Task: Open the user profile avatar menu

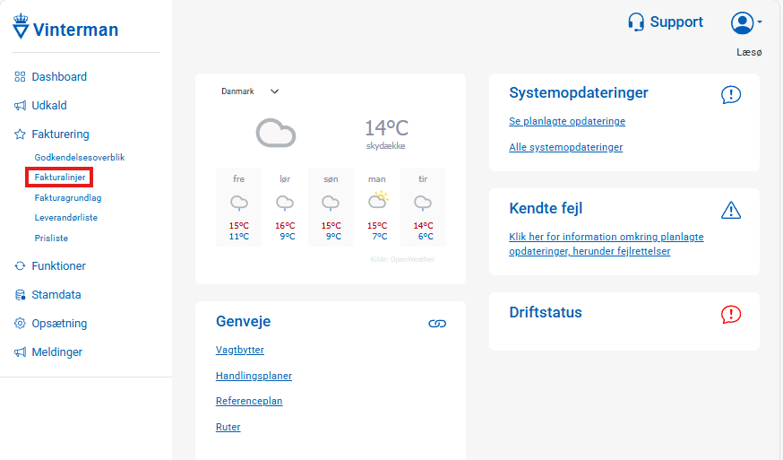Action: [746, 23]
